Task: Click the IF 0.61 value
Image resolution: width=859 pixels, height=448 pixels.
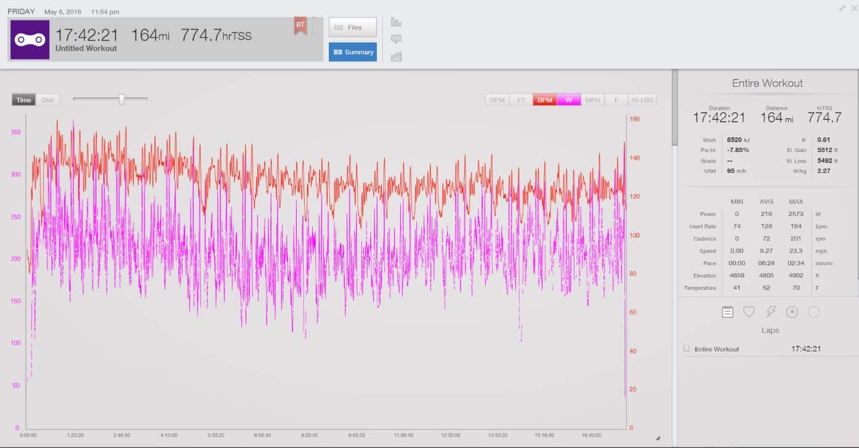Action: 824,140
